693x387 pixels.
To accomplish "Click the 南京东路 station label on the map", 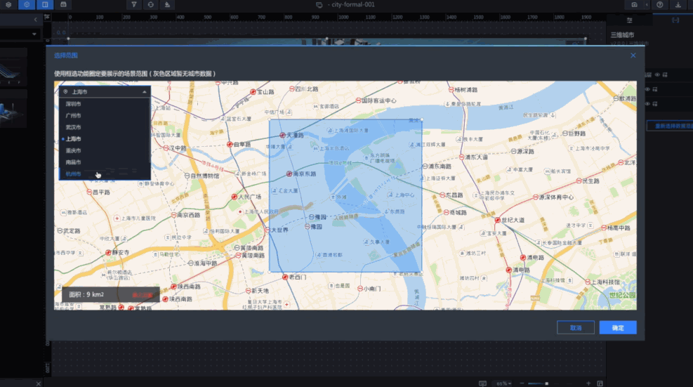I will tap(305, 173).
